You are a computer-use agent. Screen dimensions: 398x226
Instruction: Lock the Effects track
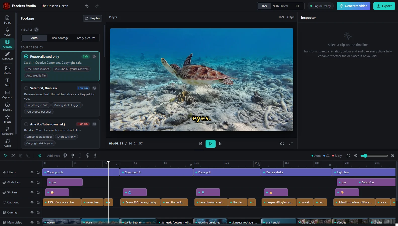coord(38,172)
